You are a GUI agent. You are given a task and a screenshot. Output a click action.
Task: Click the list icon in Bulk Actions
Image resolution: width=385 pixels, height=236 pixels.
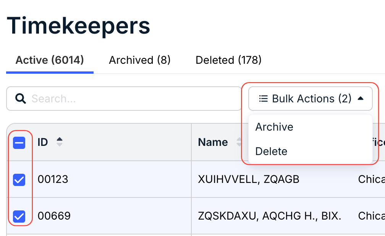(264, 99)
